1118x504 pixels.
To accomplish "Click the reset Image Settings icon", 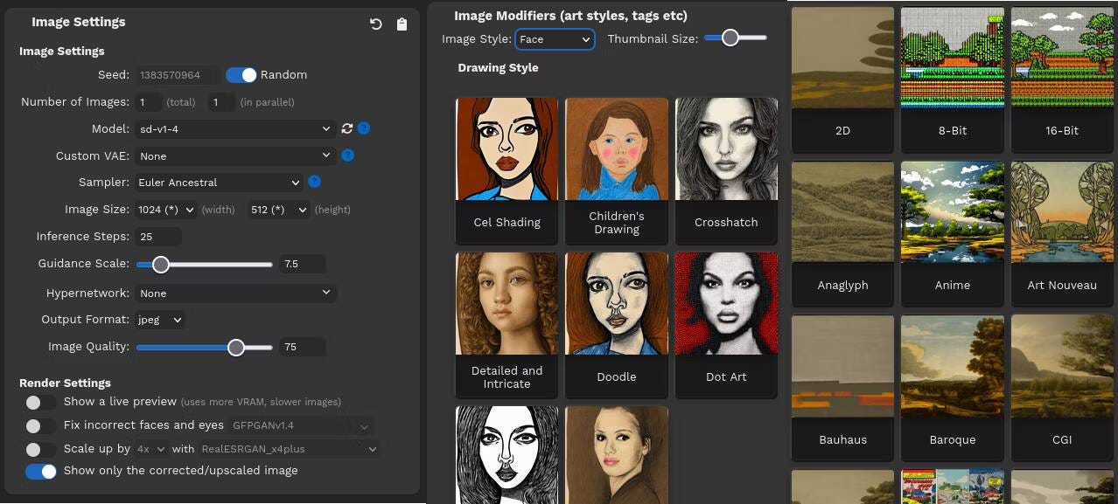I will tap(376, 24).
